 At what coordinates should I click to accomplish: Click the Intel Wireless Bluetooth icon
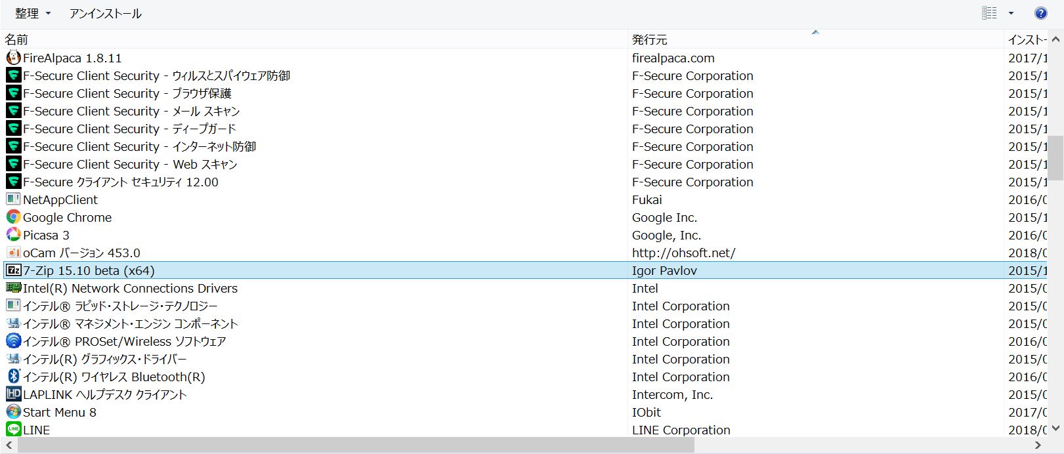click(x=13, y=377)
